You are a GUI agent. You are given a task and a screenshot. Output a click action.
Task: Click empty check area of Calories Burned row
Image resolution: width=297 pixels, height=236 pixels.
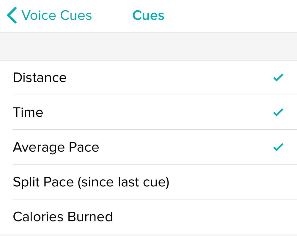[x=278, y=217]
